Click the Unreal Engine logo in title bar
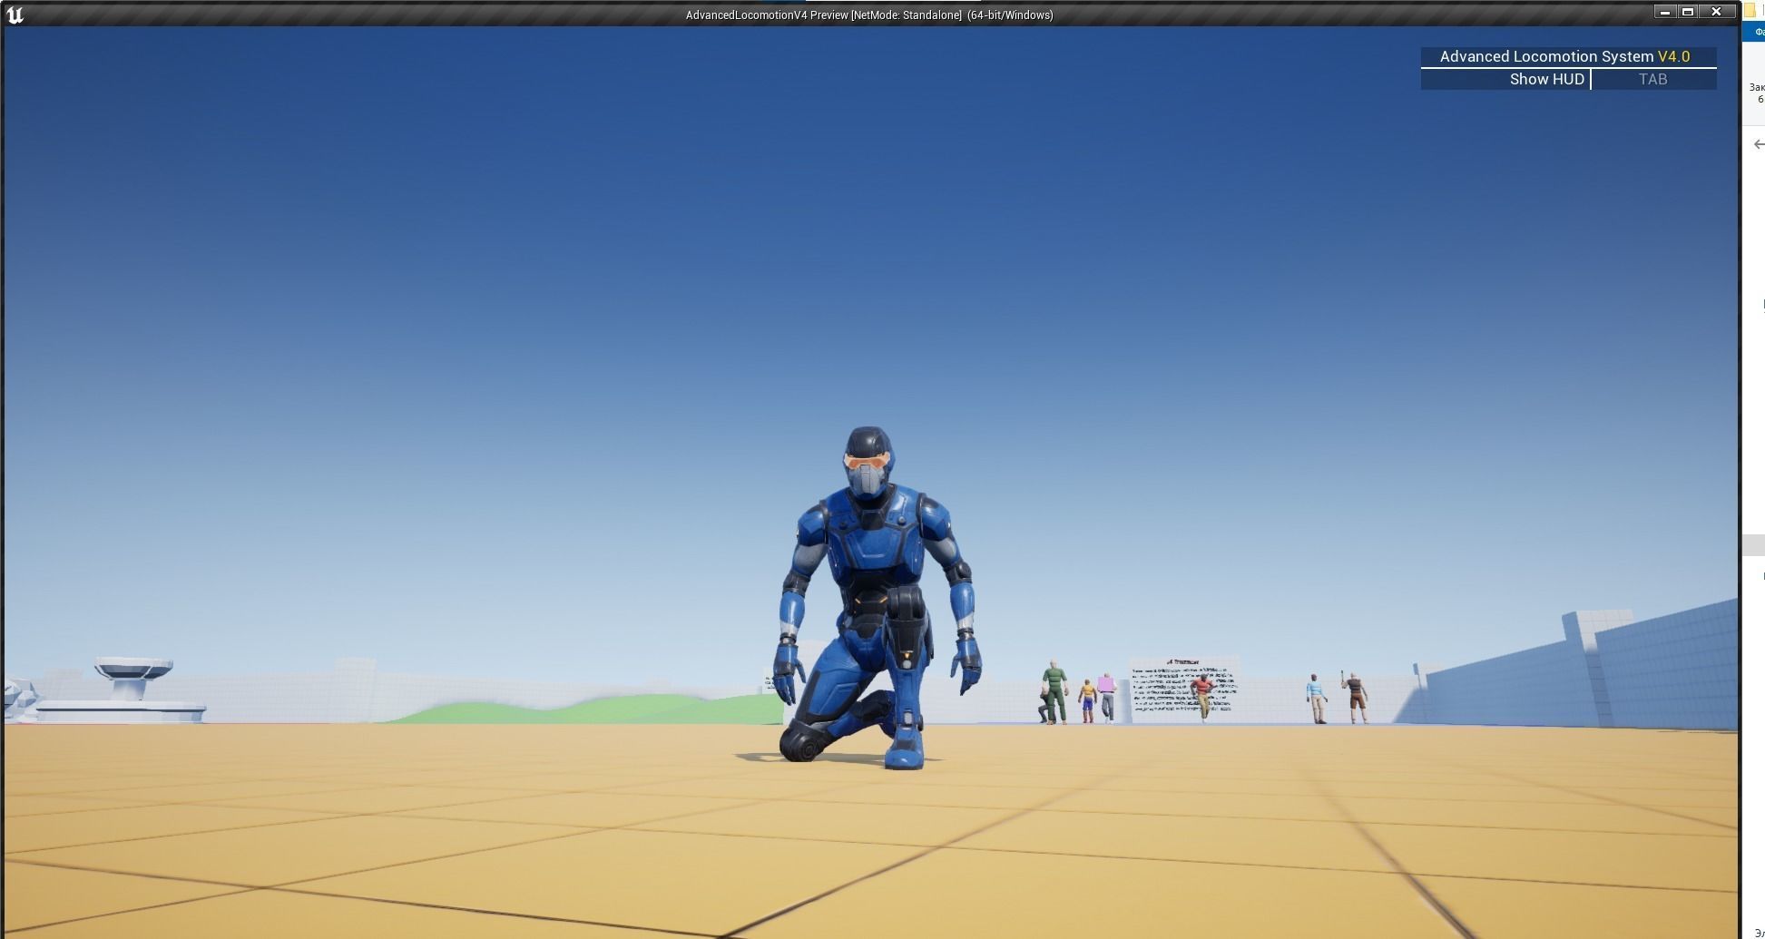 [x=15, y=15]
